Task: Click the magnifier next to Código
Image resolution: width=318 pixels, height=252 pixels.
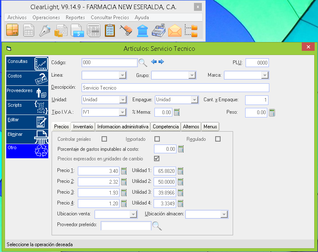Action: pyautogui.click(x=143, y=63)
